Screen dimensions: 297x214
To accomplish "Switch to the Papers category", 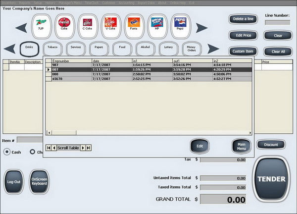I will pyautogui.click(x=99, y=49).
